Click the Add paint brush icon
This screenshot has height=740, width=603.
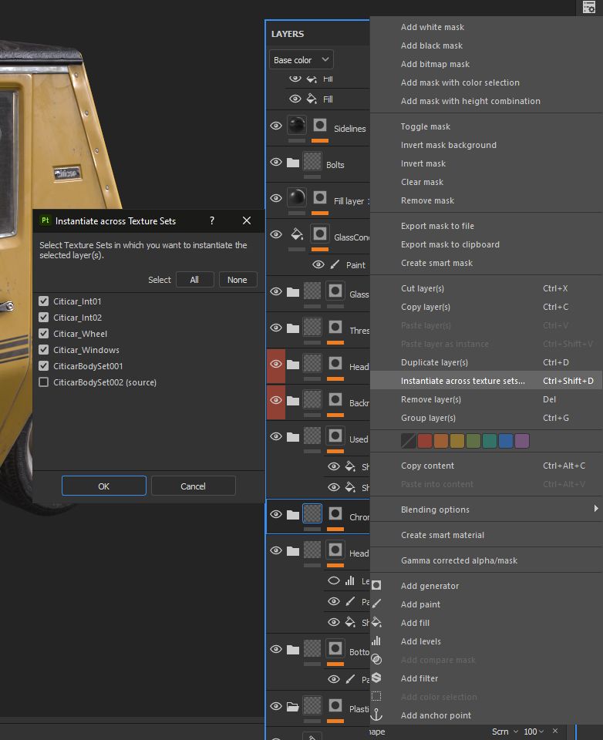coord(376,604)
